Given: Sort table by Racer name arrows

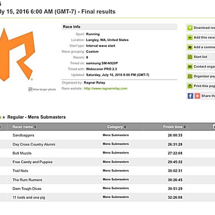Looking at the screenshot, I should (x=35, y=127).
